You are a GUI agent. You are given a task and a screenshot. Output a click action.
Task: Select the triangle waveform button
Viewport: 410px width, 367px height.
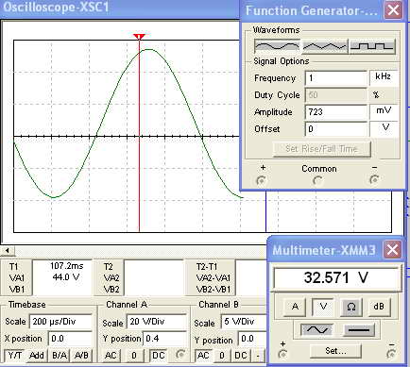(325, 46)
